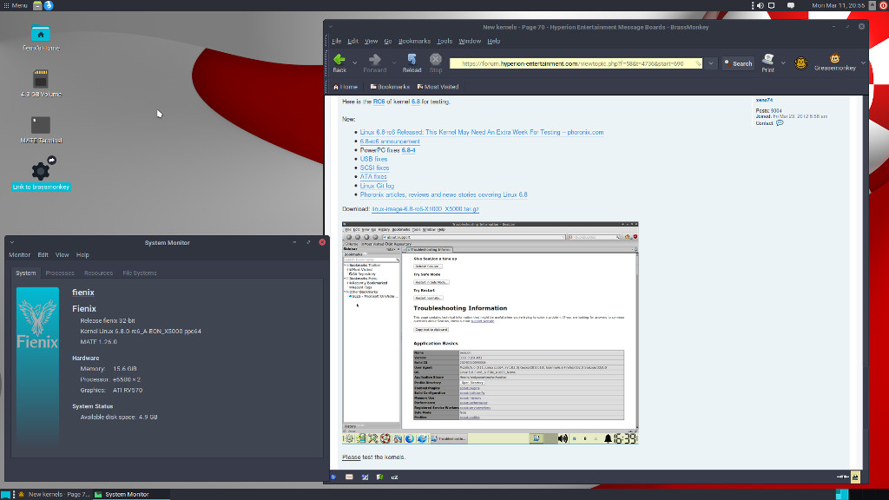
Task: Open the File menu in BrassMonkey
Action: coord(336,42)
